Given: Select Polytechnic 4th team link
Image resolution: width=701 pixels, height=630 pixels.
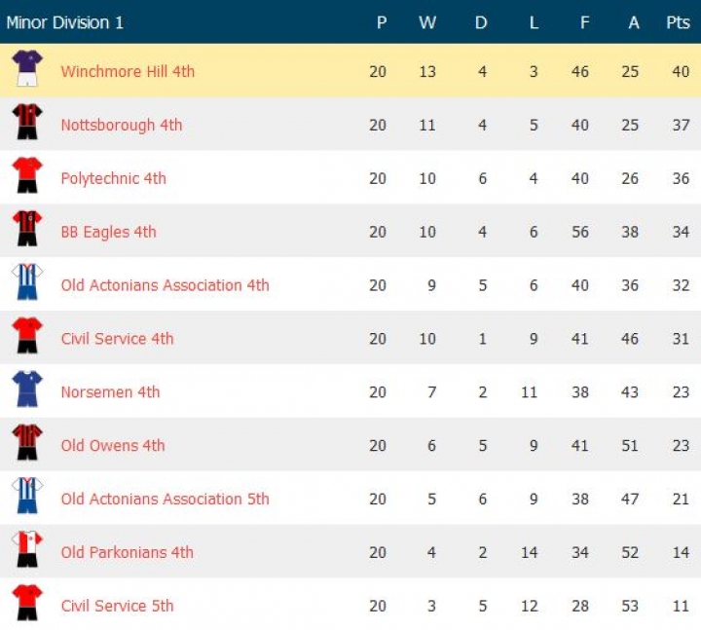Looking at the screenshot, I should click(113, 178).
